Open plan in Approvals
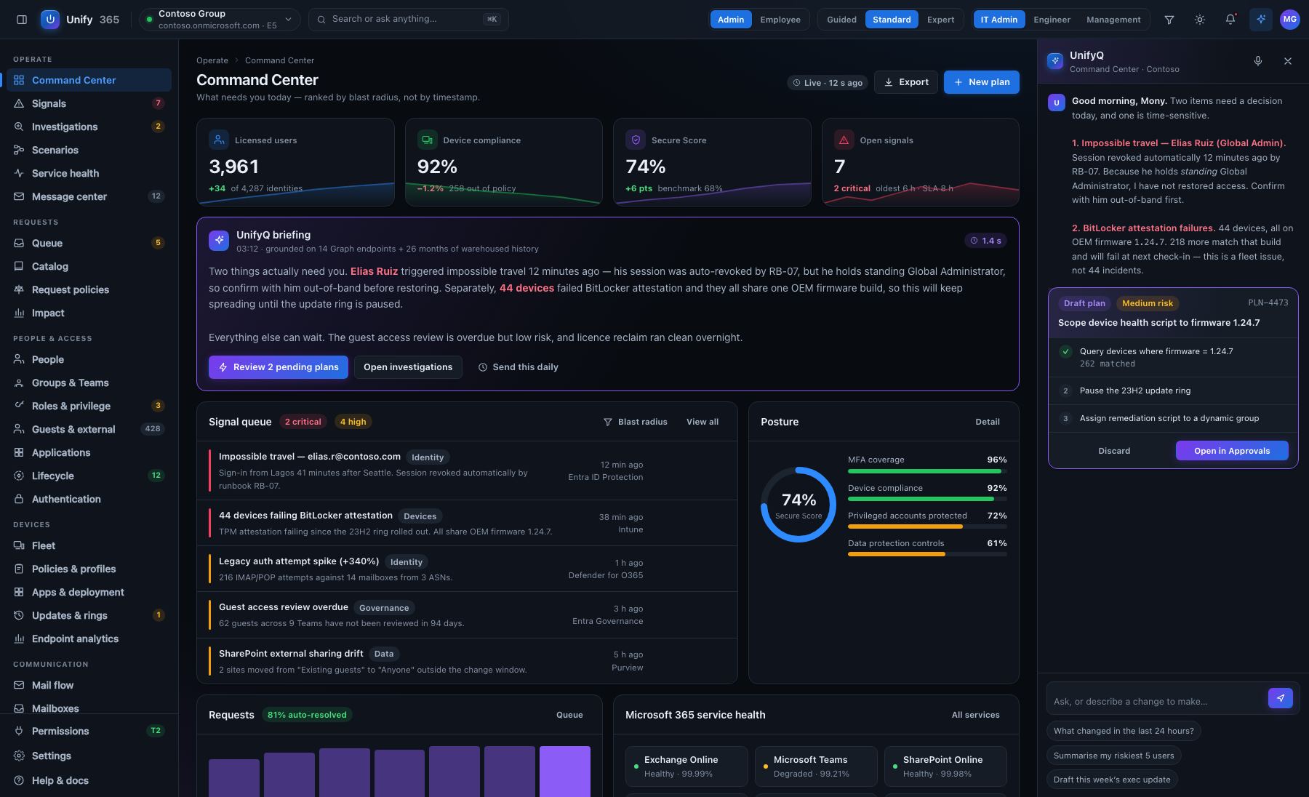Viewport: 1309px width, 797px height. pyautogui.click(x=1232, y=451)
